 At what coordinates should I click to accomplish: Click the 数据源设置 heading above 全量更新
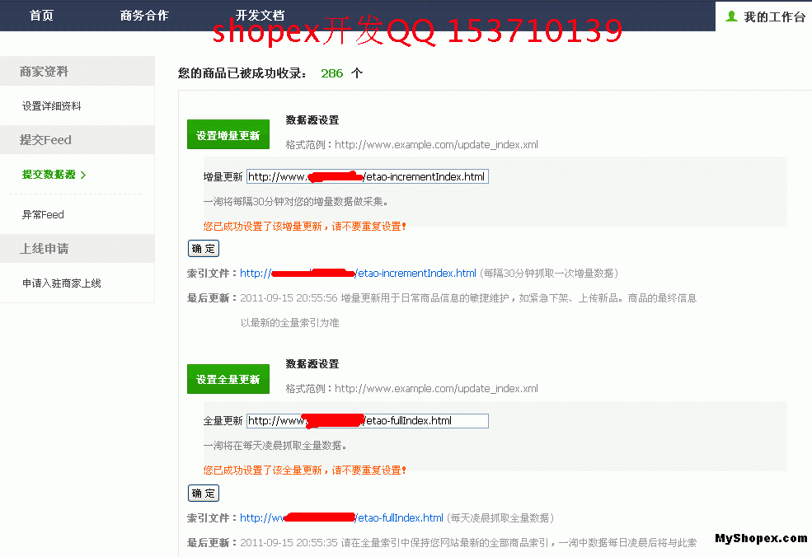pyautogui.click(x=312, y=364)
